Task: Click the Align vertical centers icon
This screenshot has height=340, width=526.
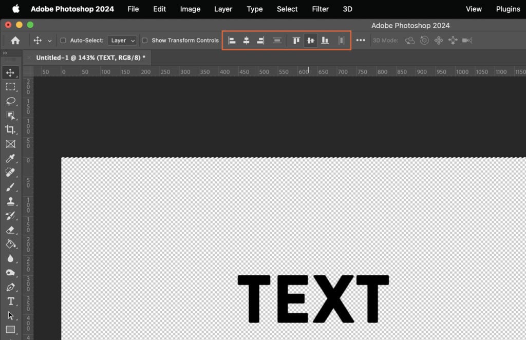Action: (311, 40)
